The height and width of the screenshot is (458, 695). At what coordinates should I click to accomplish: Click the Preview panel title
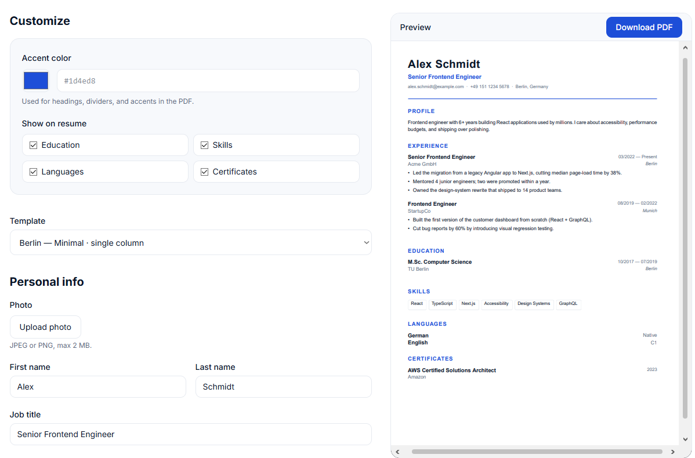click(x=415, y=27)
